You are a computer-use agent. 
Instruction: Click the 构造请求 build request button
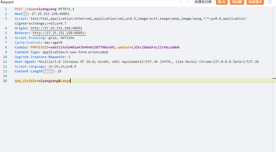point(255,2)
